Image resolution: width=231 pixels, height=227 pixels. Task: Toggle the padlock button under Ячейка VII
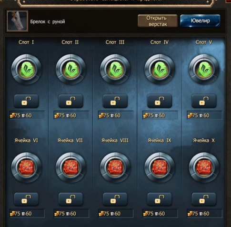pyautogui.click(x=71, y=199)
